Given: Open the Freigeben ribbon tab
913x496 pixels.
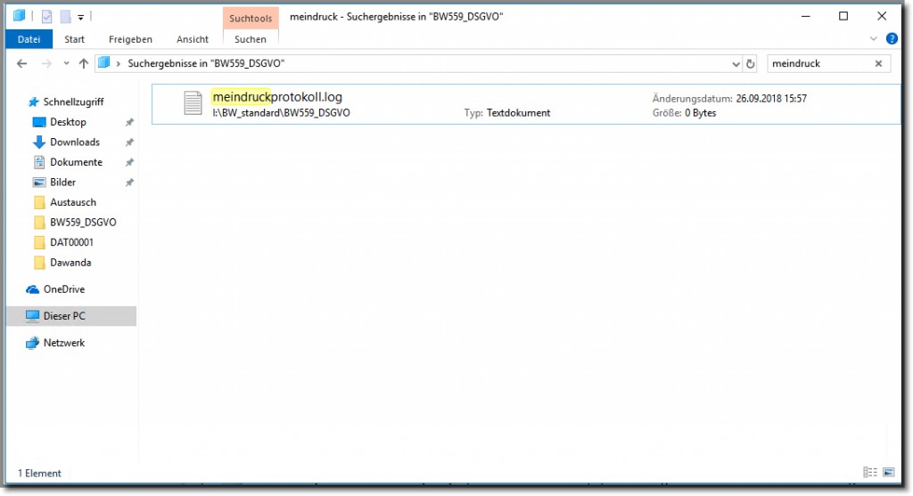Looking at the screenshot, I should (x=130, y=39).
